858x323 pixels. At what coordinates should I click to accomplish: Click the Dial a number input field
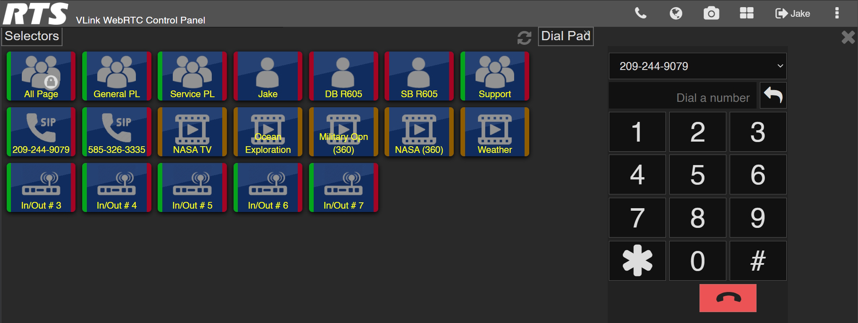pyautogui.click(x=682, y=97)
